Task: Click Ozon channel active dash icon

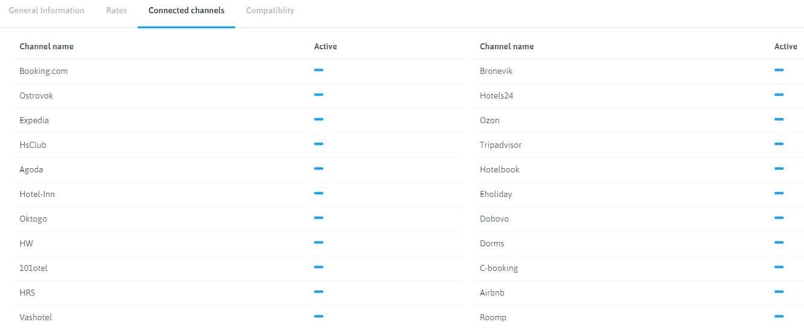Action: click(779, 120)
